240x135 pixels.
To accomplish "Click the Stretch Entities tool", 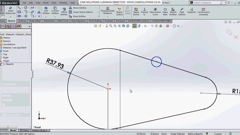I will 173,12.
